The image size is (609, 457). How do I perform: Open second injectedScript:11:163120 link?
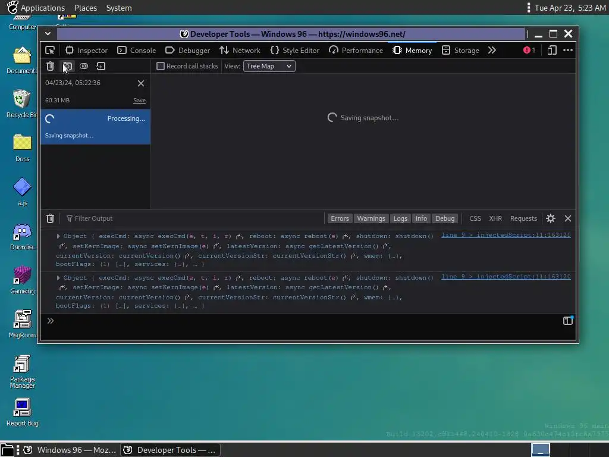pyautogui.click(x=506, y=276)
